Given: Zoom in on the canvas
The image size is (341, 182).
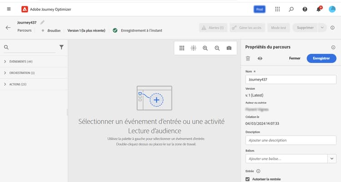Looking at the screenshot, I should (205, 48).
